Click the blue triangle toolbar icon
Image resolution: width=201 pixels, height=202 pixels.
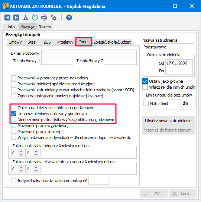pyautogui.click(x=26, y=18)
